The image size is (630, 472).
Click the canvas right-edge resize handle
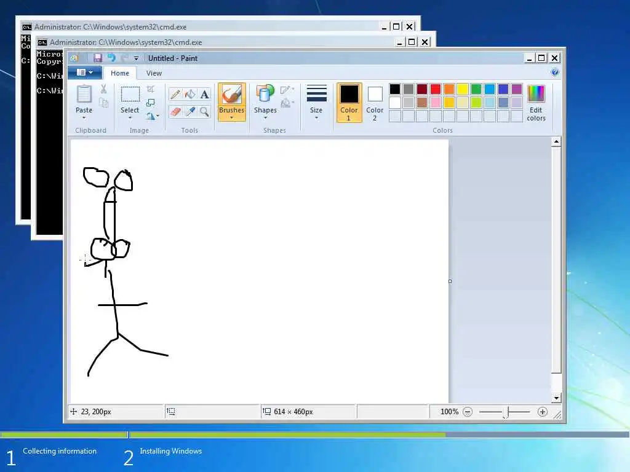pos(450,281)
